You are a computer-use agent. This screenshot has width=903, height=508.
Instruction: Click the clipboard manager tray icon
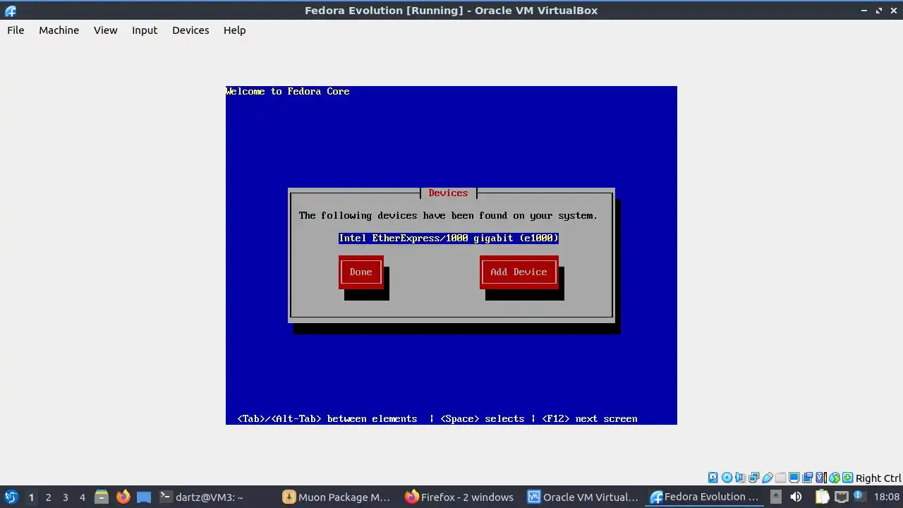(x=822, y=497)
